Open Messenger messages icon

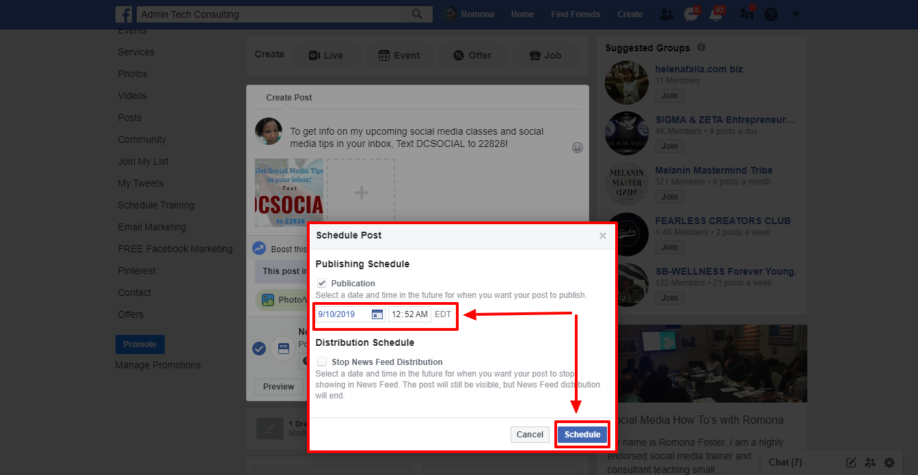pos(691,14)
